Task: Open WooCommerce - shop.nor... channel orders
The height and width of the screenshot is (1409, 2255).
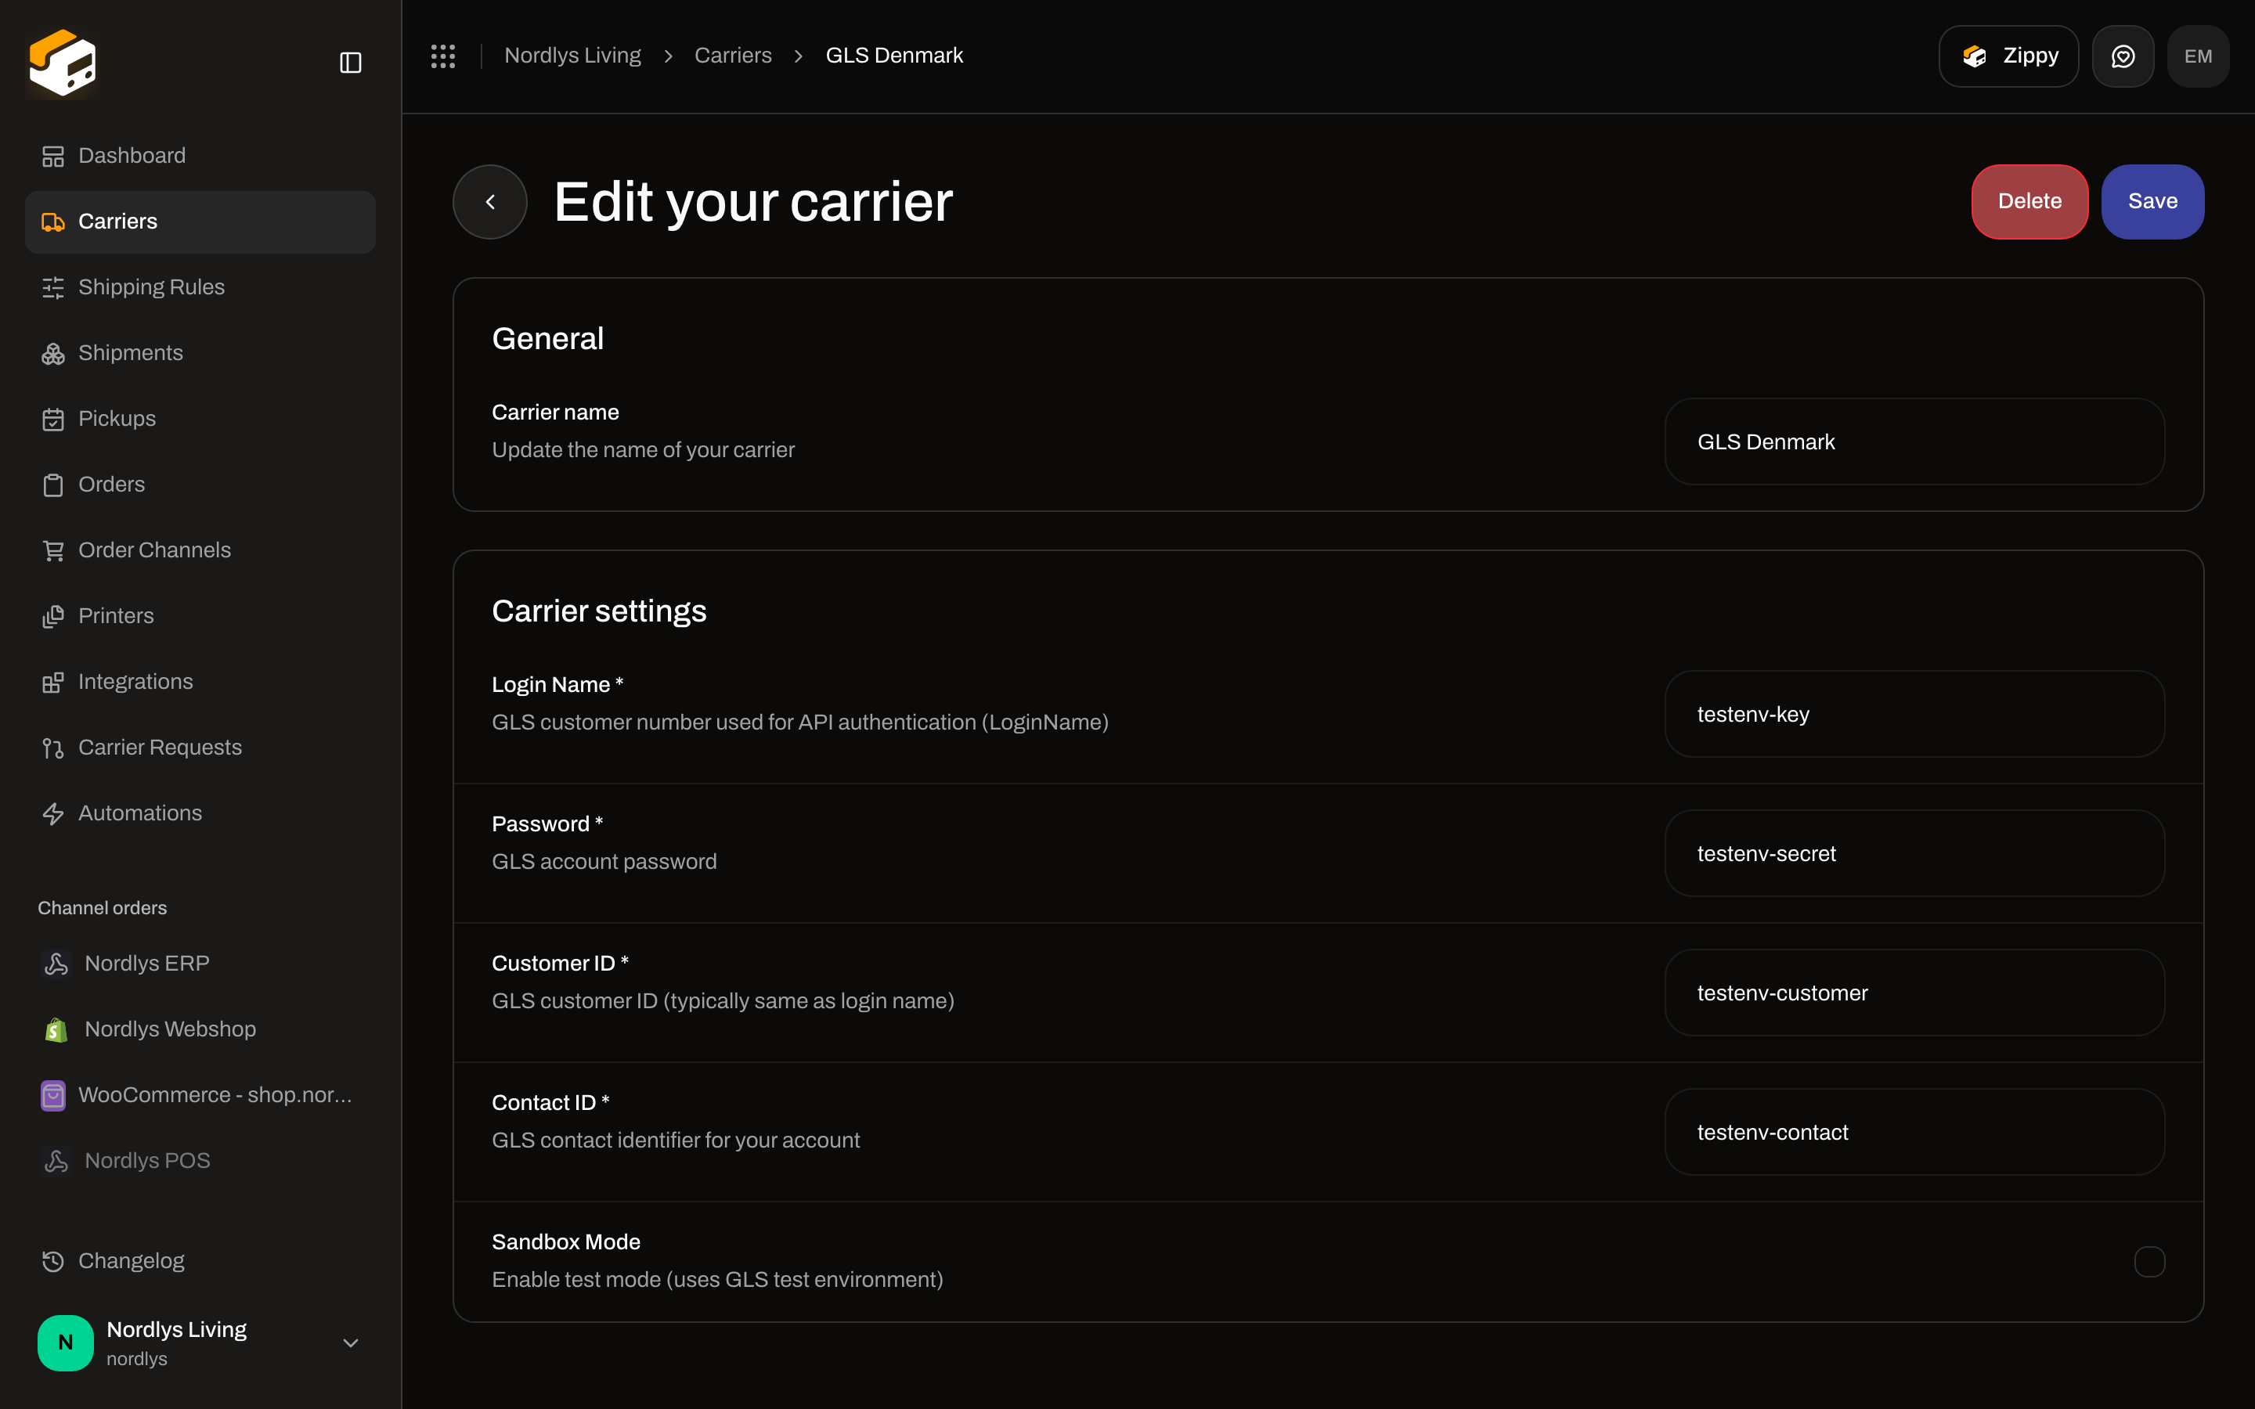Action: (200, 1095)
